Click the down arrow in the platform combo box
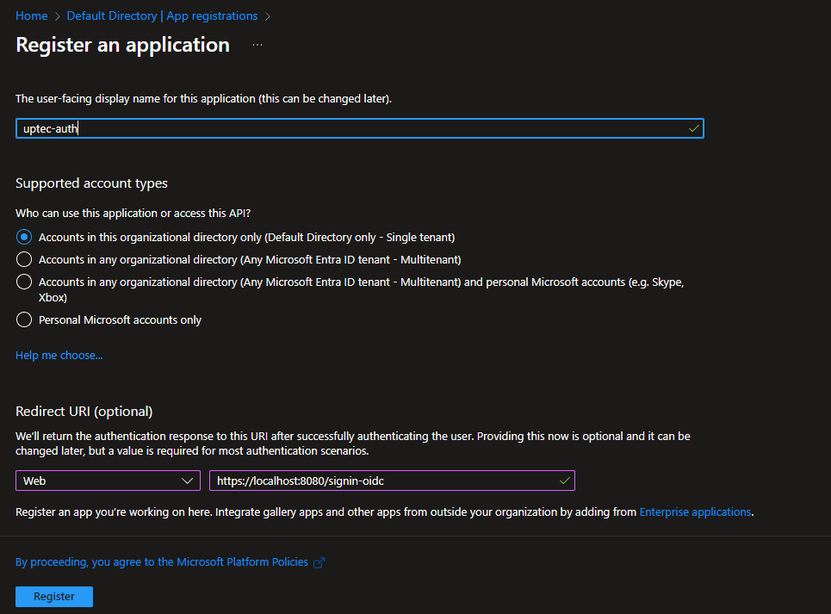 tap(188, 481)
